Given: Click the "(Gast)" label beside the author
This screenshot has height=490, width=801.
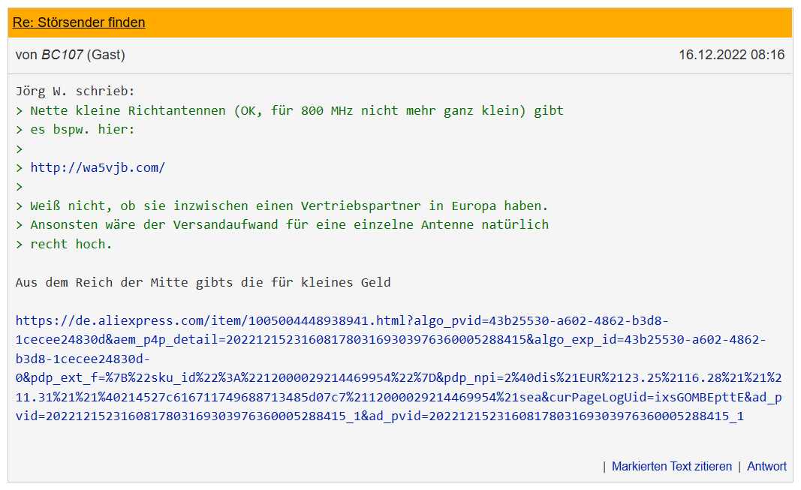Looking at the screenshot, I should (106, 55).
